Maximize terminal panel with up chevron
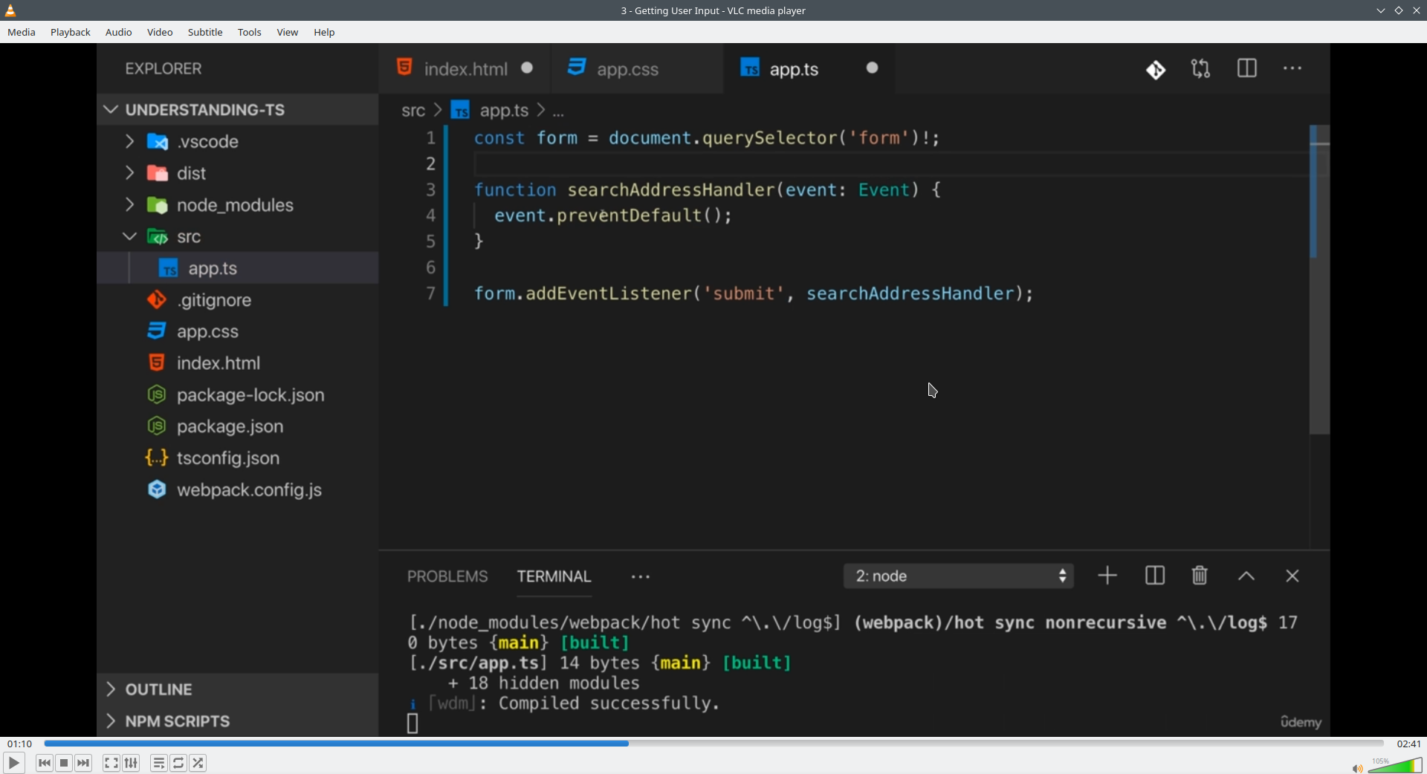 (x=1246, y=576)
